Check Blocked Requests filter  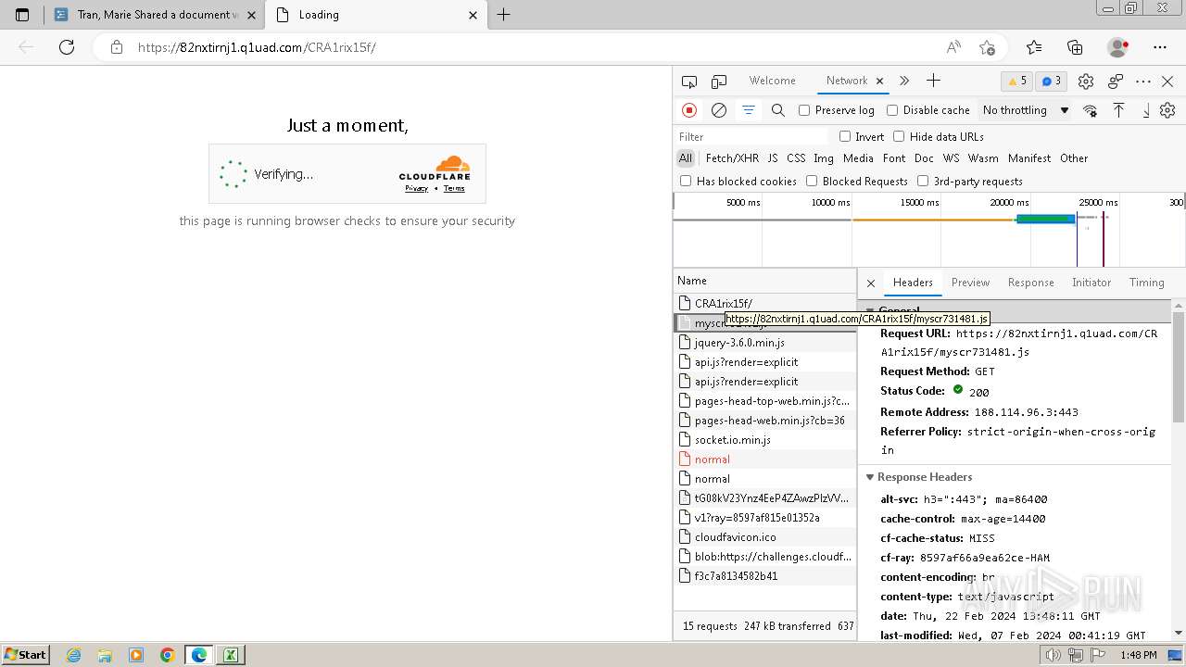click(812, 181)
